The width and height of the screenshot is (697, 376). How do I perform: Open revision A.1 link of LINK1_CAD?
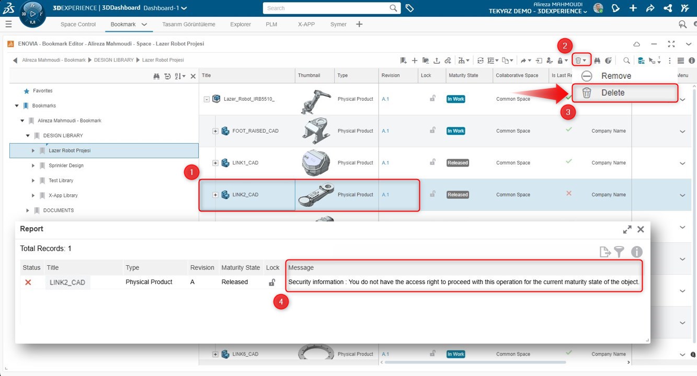[x=385, y=163]
